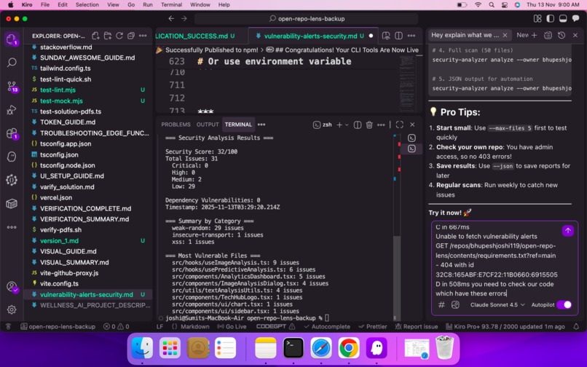Toggle the bottom panel visibility
The width and height of the screenshot is (587, 367).
click(x=563, y=19)
